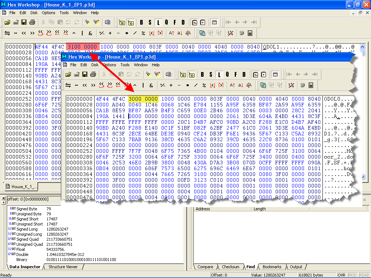Open the Checksum results tab

click(230, 267)
